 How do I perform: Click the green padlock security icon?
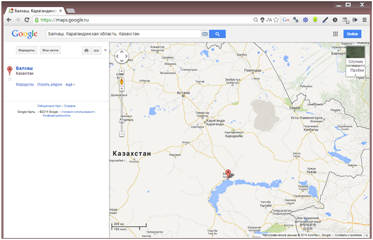[x=37, y=20]
